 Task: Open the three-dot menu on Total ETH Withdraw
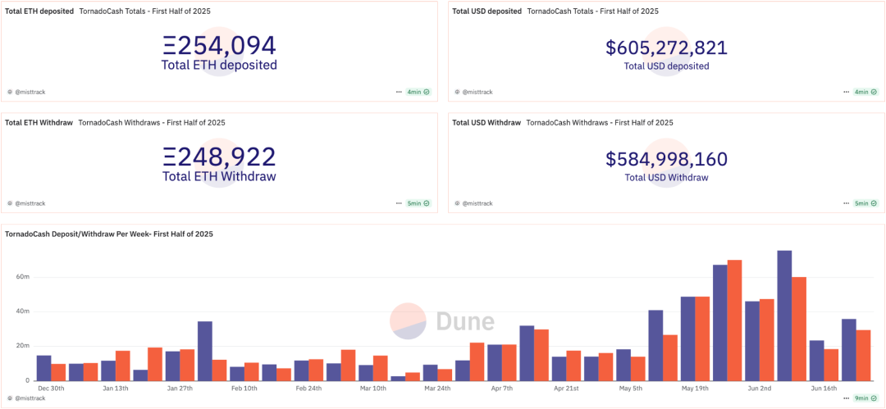pyautogui.click(x=399, y=203)
